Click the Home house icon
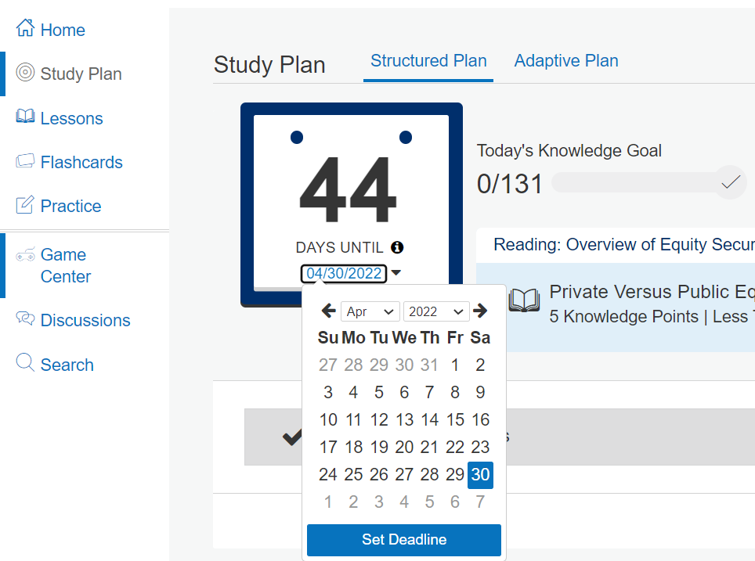 coord(25,28)
